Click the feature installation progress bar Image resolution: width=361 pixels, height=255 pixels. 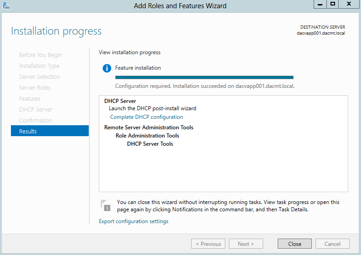[x=204, y=77]
